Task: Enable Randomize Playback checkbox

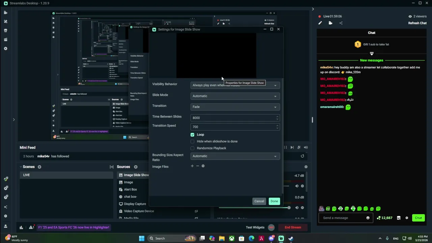Action: 192,148
